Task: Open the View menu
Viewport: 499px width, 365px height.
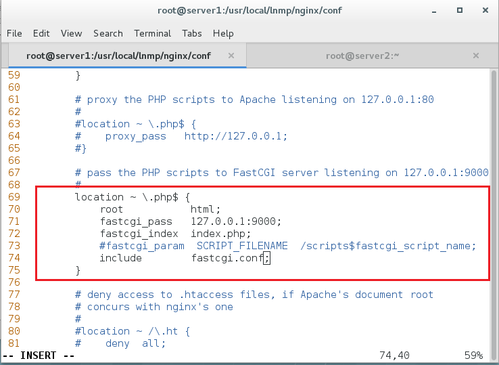Action: pyautogui.click(x=71, y=33)
